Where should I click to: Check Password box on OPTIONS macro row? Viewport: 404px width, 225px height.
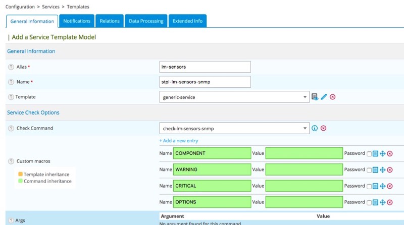[369, 202]
